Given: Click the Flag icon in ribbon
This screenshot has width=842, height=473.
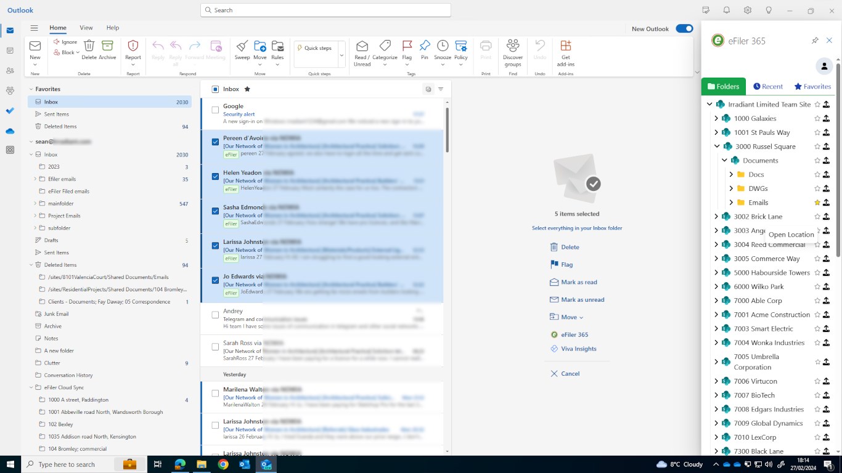Looking at the screenshot, I should tap(407, 46).
